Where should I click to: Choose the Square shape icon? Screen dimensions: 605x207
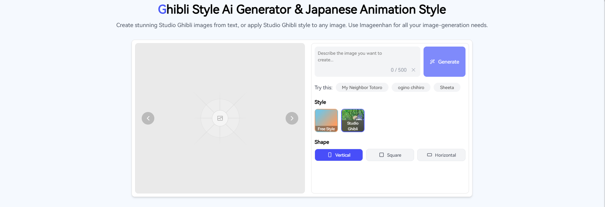[x=382, y=155]
